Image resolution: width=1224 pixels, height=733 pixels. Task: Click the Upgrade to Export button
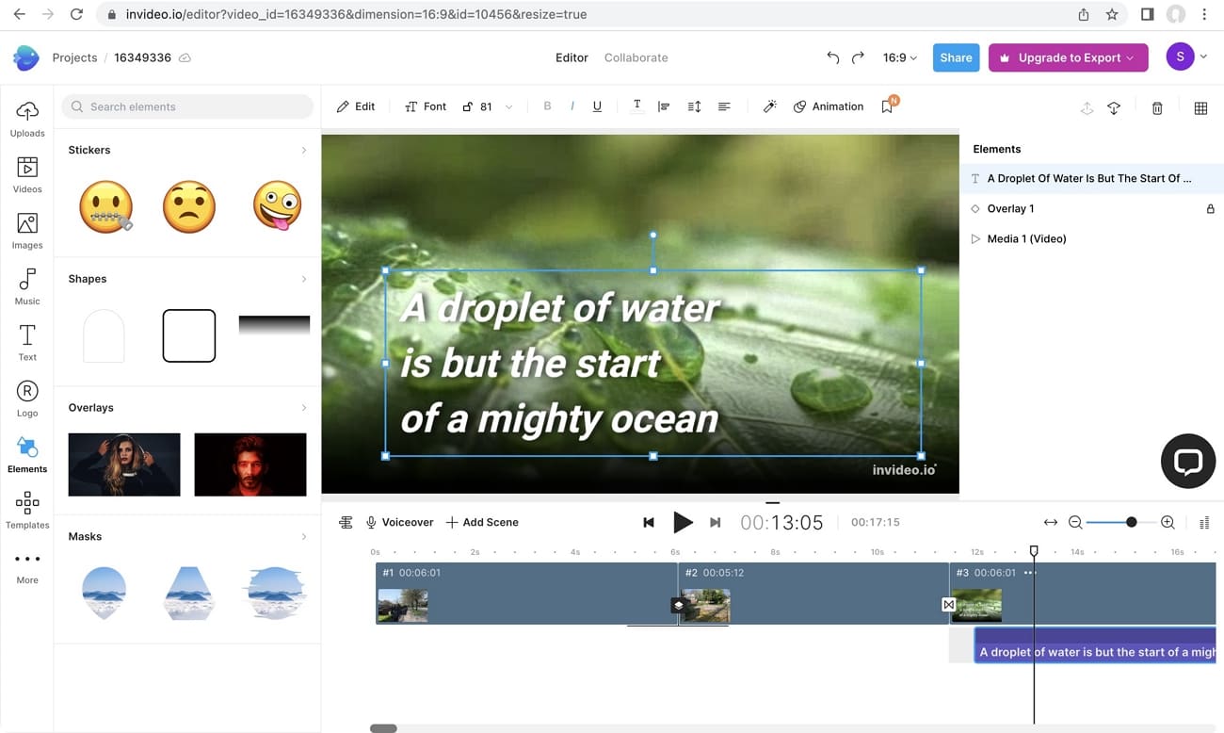coord(1068,57)
